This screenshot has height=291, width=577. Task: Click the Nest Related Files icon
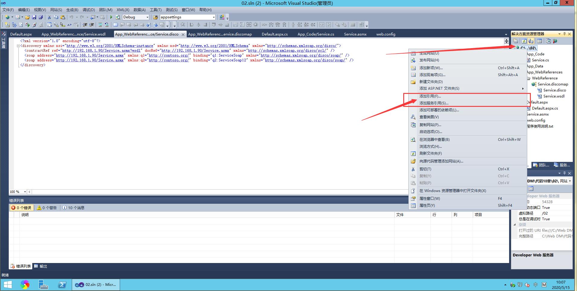(531, 41)
